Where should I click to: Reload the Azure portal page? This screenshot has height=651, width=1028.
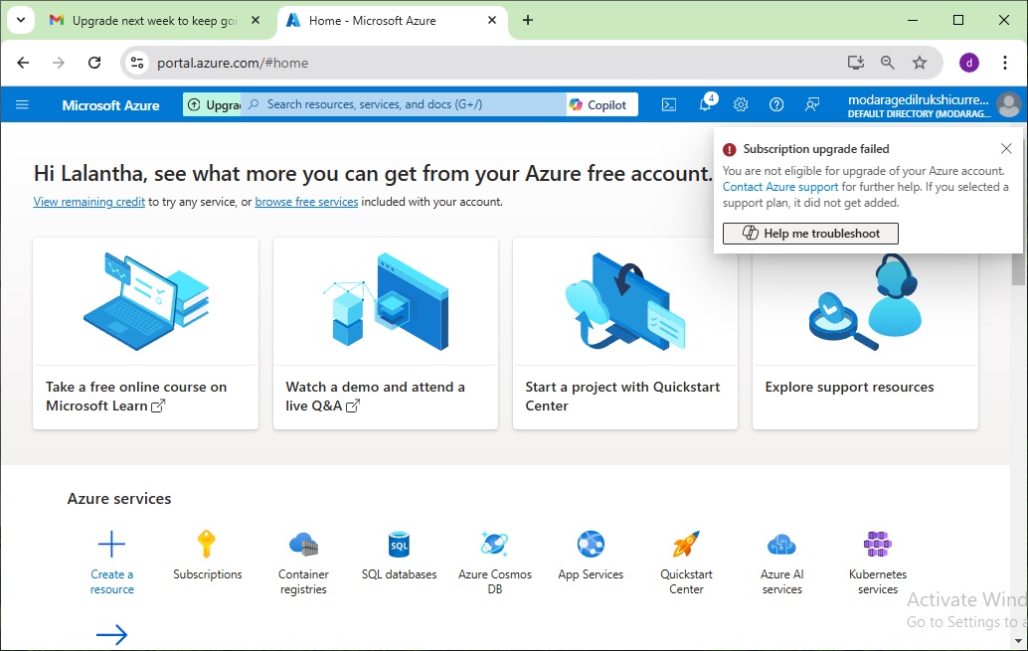pyautogui.click(x=94, y=63)
